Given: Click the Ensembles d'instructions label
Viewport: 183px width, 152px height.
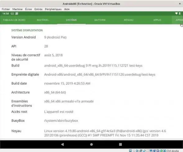Looking at the screenshot, I should (x=21, y=103).
